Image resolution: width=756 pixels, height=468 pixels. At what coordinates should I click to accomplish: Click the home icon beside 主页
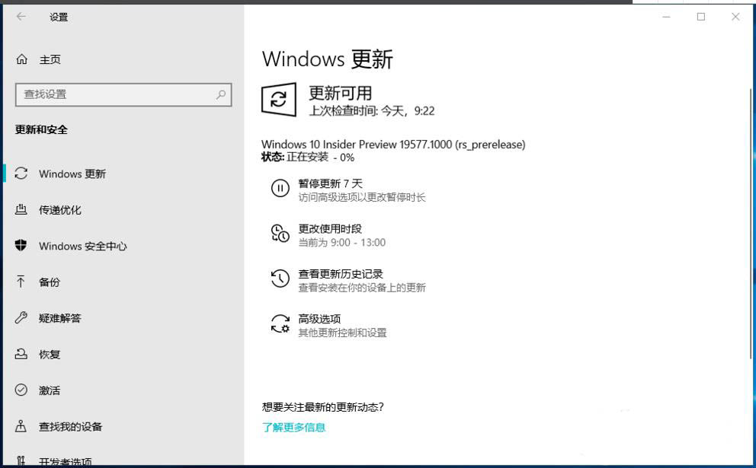pyautogui.click(x=21, y=59)
